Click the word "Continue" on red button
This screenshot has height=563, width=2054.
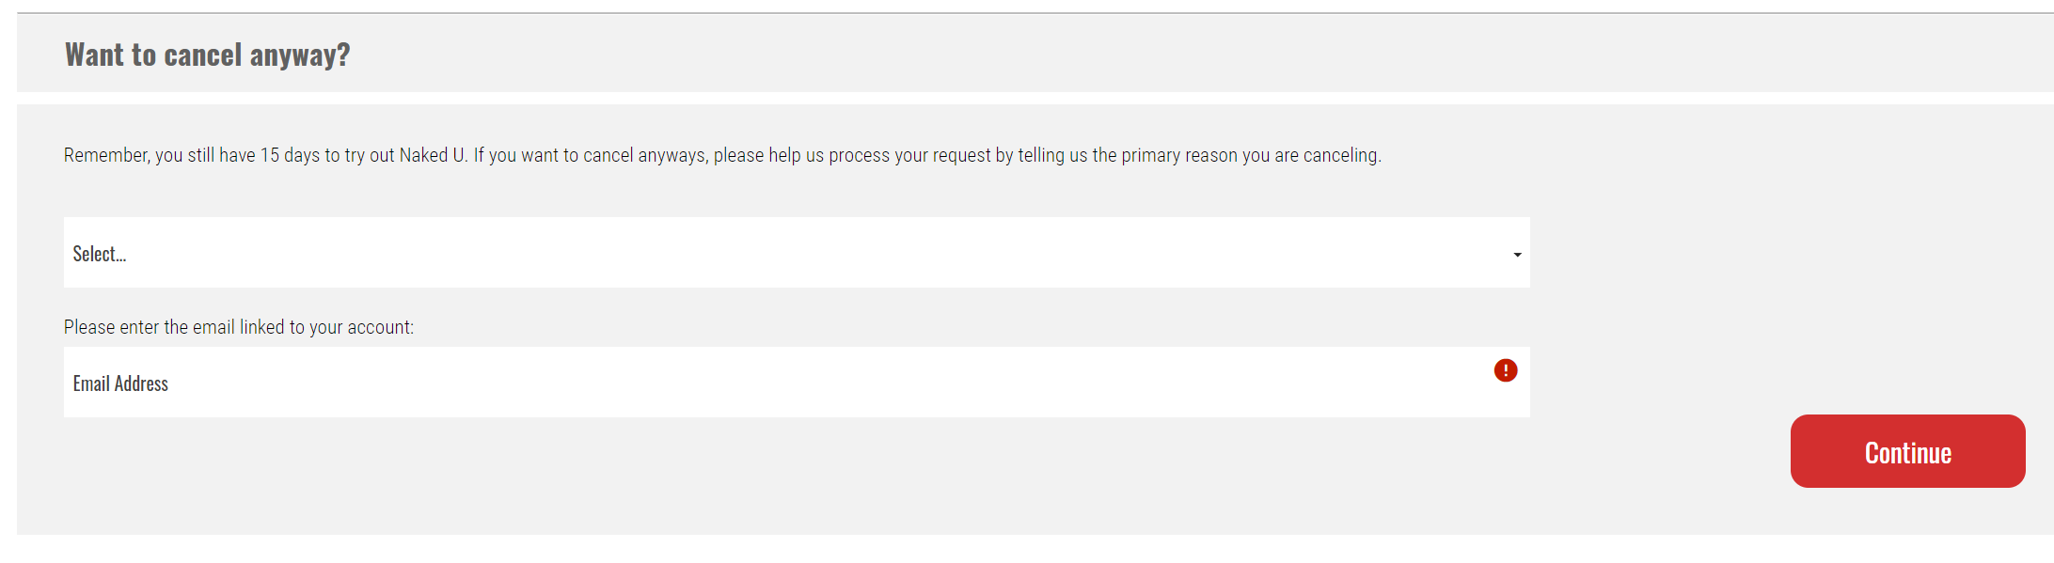tap(1907, 453)
